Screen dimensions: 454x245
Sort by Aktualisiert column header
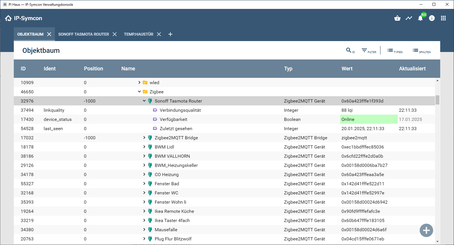point(412,69)
